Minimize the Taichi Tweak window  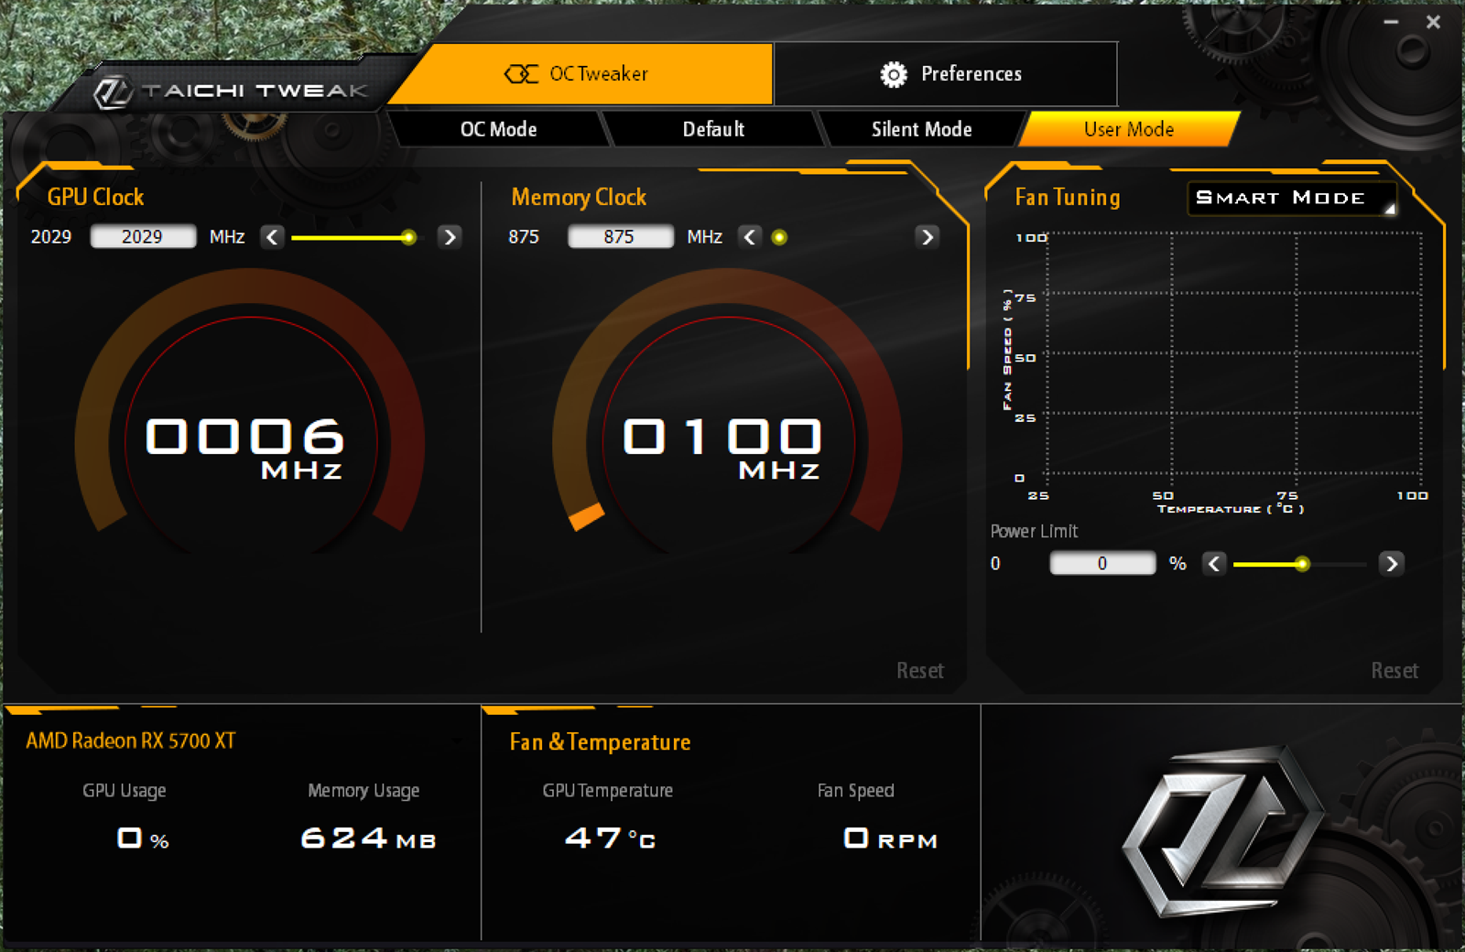pos(1391,22)
